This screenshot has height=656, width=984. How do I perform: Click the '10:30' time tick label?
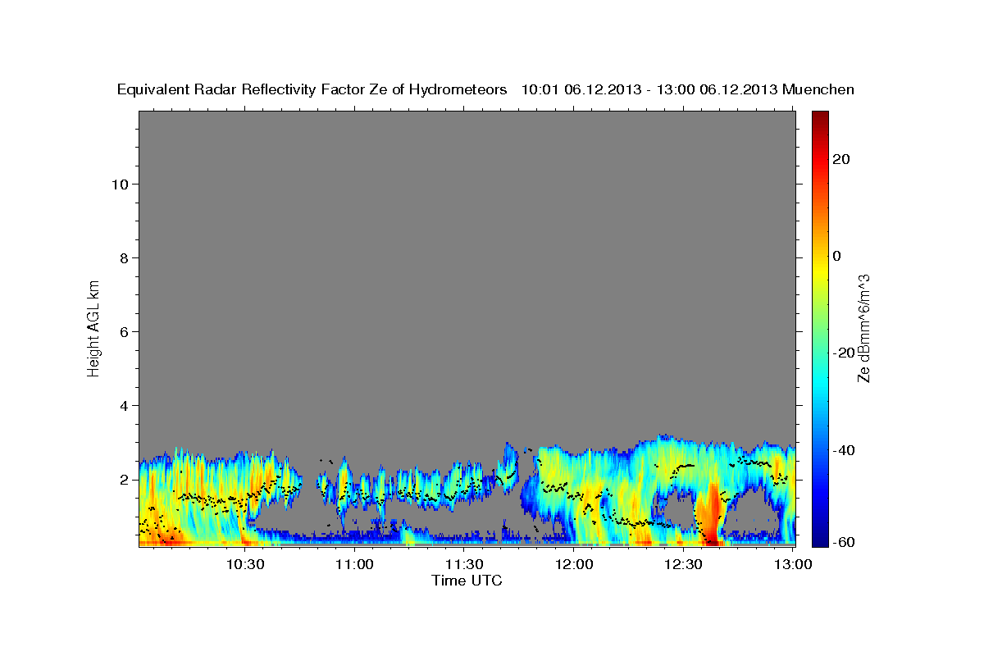click(x=244, y=564)
